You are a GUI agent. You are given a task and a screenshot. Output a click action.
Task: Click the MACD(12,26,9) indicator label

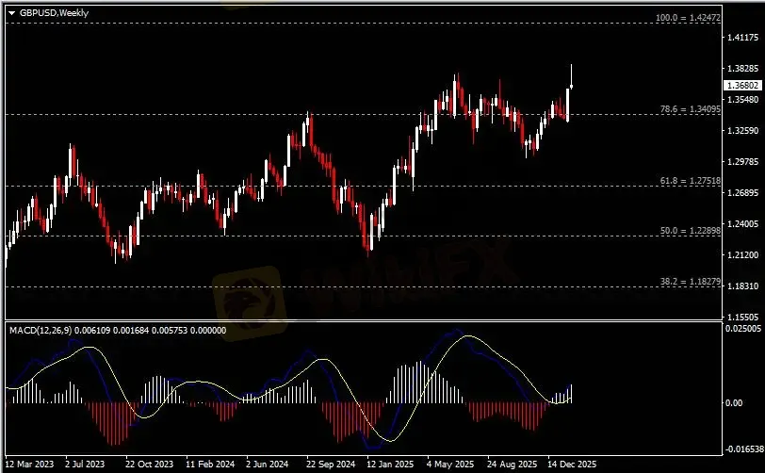[x=118, y=331]
